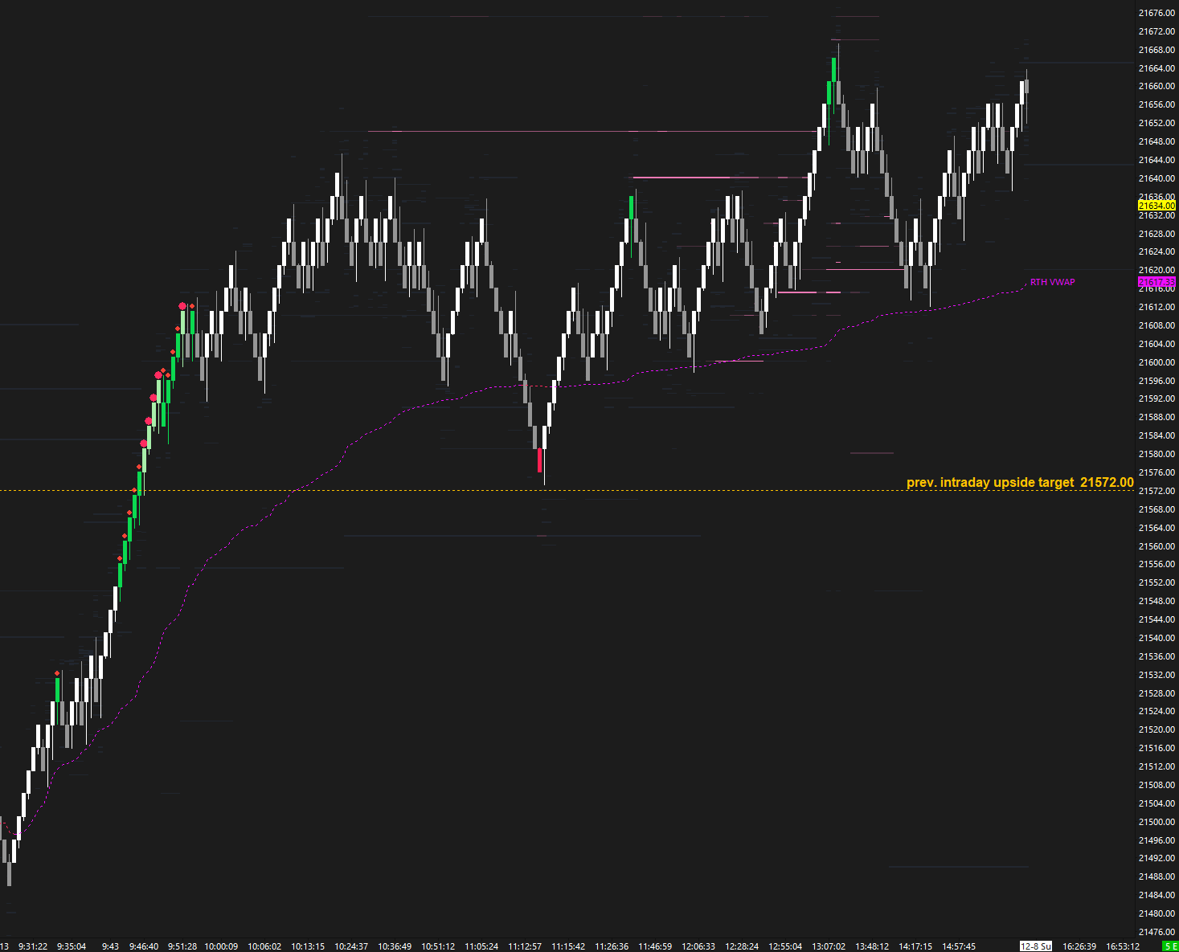Image resolution: width=1179 pixels, height=952 pixels.
Task: Click the 16:53:12 time axis label
Action: coord(1123,946)
